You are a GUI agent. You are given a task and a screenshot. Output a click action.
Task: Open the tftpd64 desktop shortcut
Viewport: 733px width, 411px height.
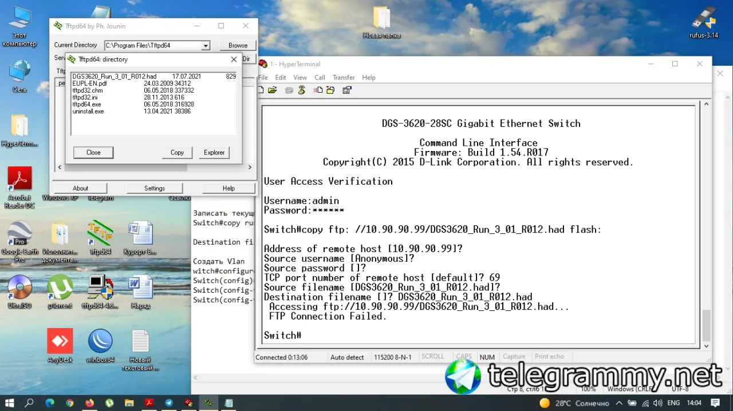(100, 238)
